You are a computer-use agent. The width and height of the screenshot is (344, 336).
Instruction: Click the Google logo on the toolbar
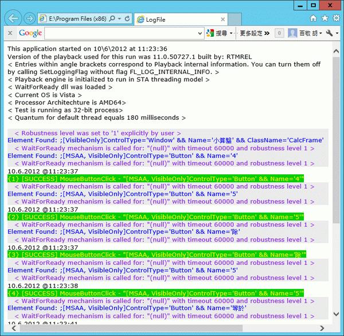coord(30,33)
